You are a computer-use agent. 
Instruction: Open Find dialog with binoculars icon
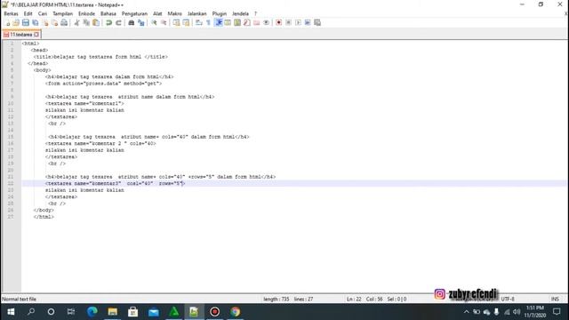[131, 23]
